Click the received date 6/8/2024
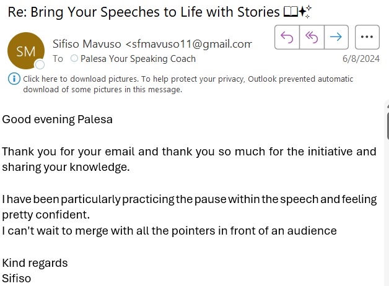 [x=361, y=59]
